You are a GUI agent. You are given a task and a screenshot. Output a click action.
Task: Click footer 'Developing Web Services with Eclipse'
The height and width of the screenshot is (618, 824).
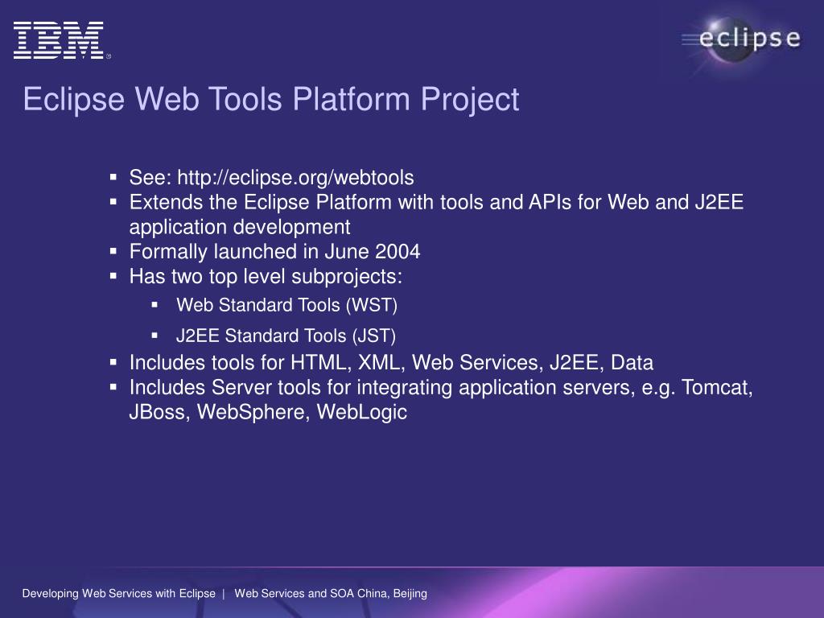click(119, 594)
